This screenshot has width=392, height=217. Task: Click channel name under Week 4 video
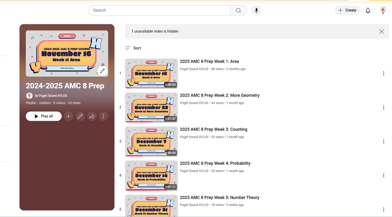(194, 171)
